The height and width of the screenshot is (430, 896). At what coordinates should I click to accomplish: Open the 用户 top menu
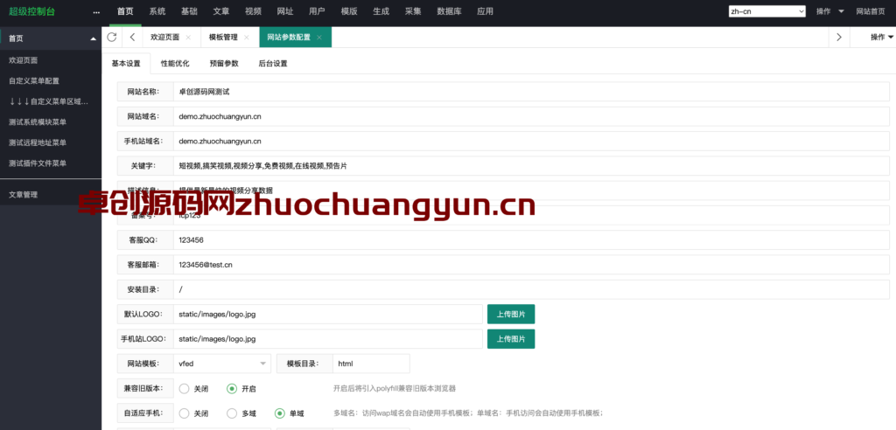(x=317, y=12)
